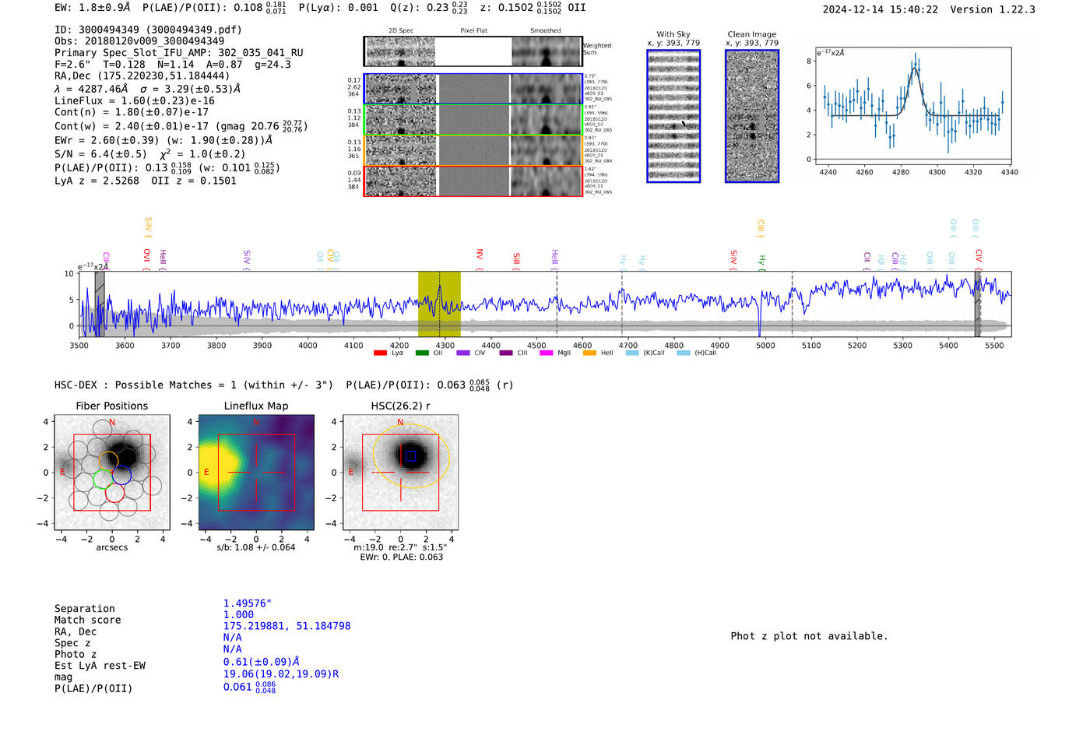The width and height of the screenshot is (1090, 742).
Task: Open the Clean Image thumbnail
Action: pyautogui.click(x=752, y=116)
